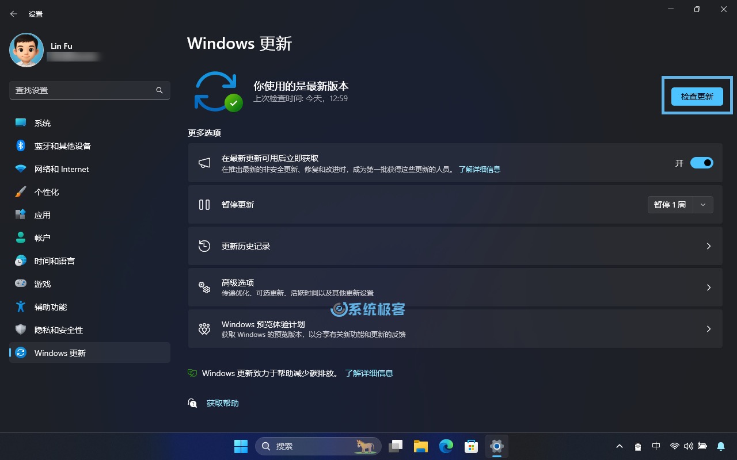The image size is (737, 460).
Task: Open File Explorer from the taskbar
Action: point(421,446)
